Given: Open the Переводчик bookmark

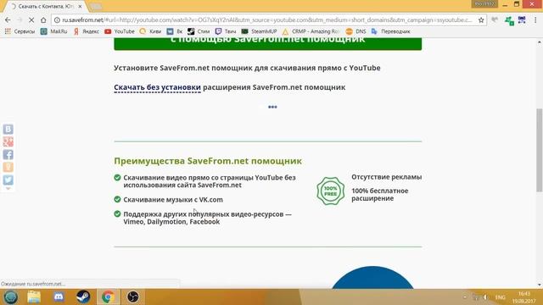Looking at the screenshot, I should tap(390, 31).
